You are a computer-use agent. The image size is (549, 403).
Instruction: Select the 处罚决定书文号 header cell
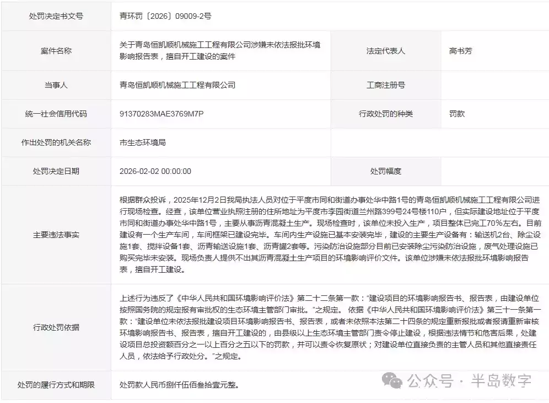tap(56, 16)
